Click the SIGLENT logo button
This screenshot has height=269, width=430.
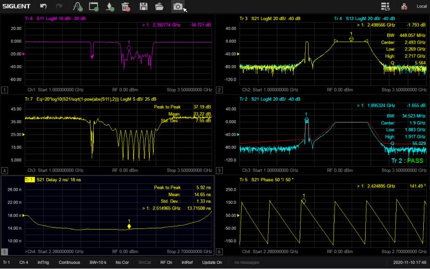pos(16,6)
